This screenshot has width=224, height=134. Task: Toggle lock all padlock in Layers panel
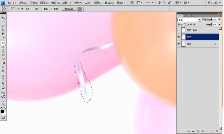[x=194, y=24]
